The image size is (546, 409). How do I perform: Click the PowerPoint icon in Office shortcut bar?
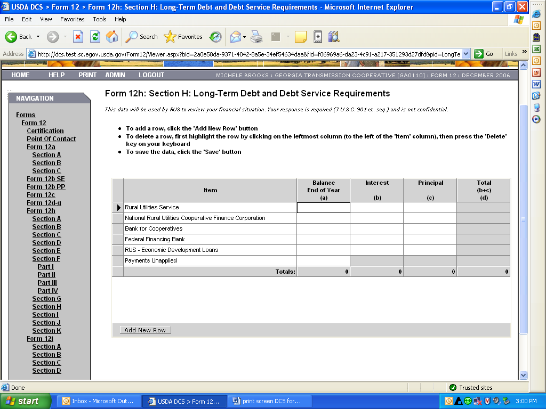click(536, 72)
